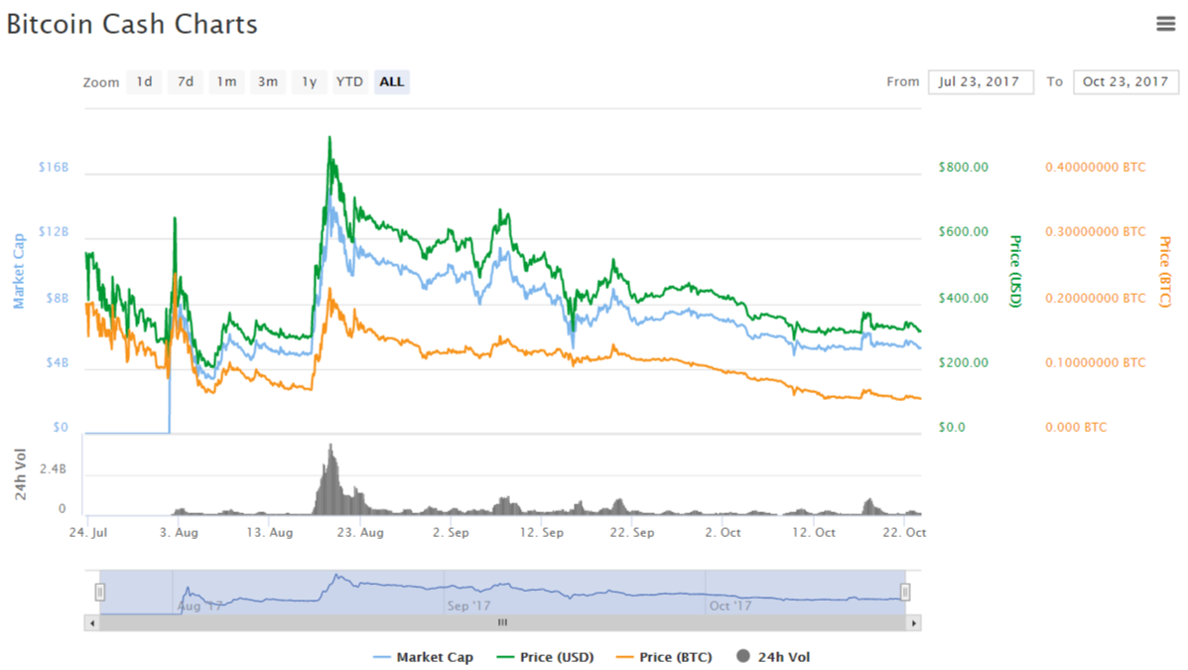The width and height of the screenshot is (1188, 670).
Task: Click the 0.30000000 BTC axis label
Action: [1096, 231]
